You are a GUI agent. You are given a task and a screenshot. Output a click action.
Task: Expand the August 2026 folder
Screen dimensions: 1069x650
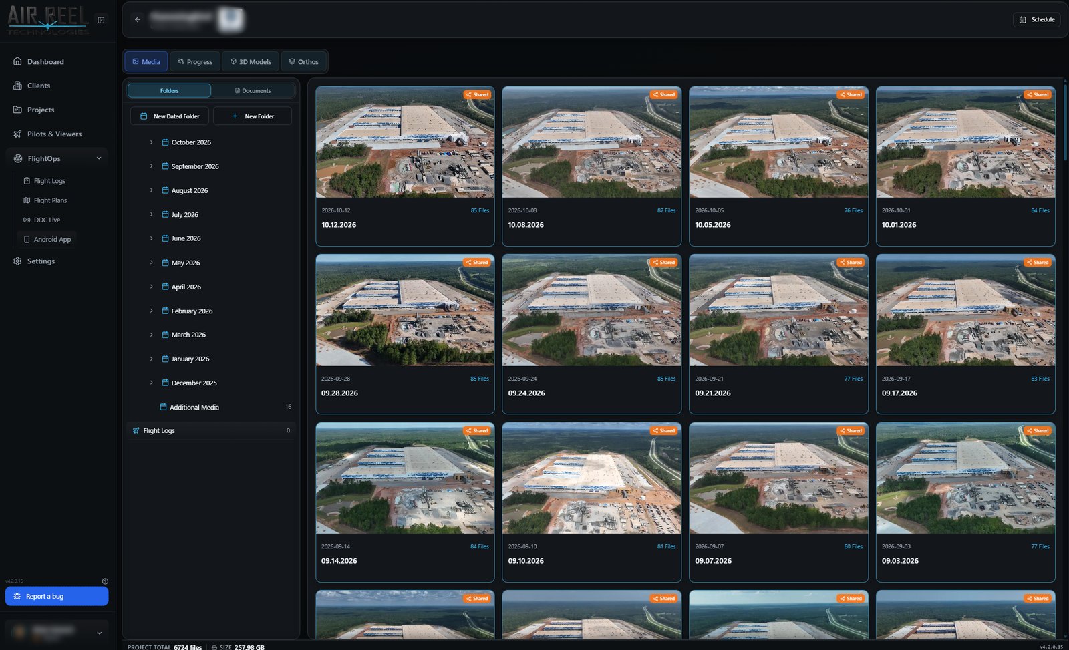point(151,190)
